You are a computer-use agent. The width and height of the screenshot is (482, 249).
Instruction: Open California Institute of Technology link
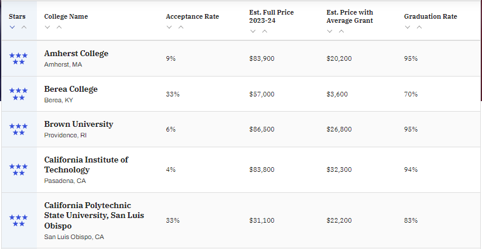(x=86, y=164)
